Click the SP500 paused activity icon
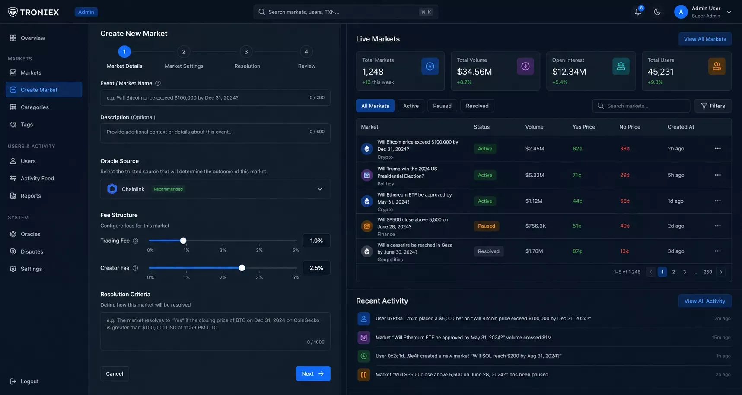Viewport: 742px width, 395px height. [364, 375]
